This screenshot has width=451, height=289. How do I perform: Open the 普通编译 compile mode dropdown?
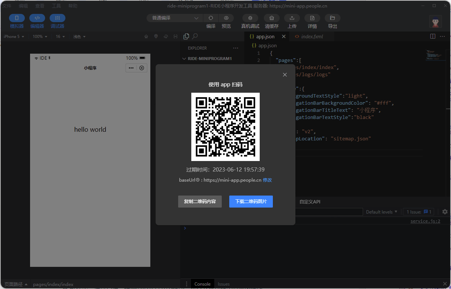[x=175, y=18]
